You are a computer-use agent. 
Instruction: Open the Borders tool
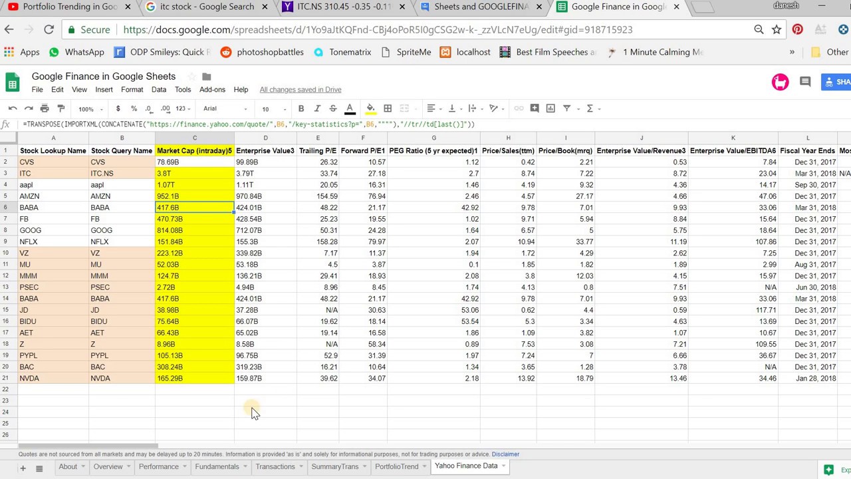point(388,108)
